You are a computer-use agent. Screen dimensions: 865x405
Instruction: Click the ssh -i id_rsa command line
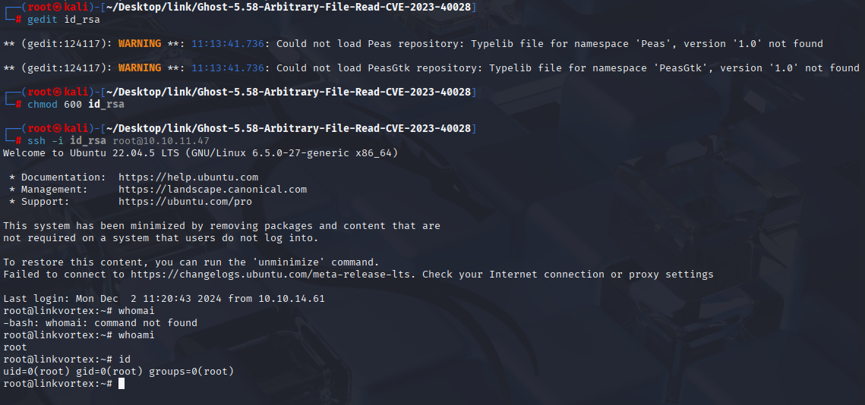118,140
